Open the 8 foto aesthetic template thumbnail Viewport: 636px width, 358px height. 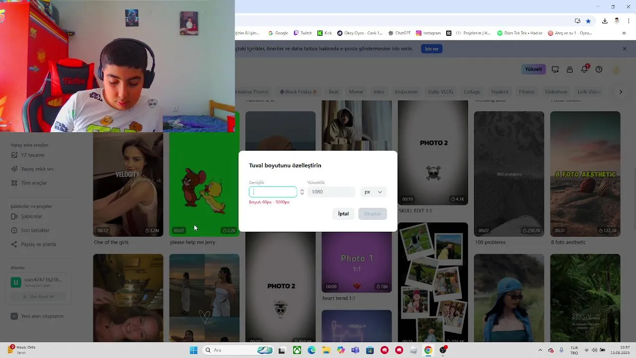585,174
